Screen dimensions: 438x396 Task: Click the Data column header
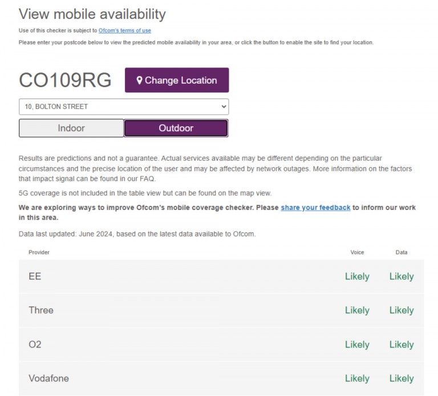pyautogui.click(x=401, y=252)
